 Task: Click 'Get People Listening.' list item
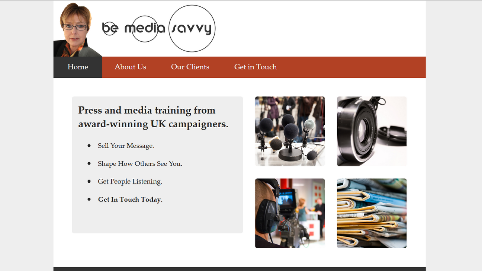click(130, 182)
